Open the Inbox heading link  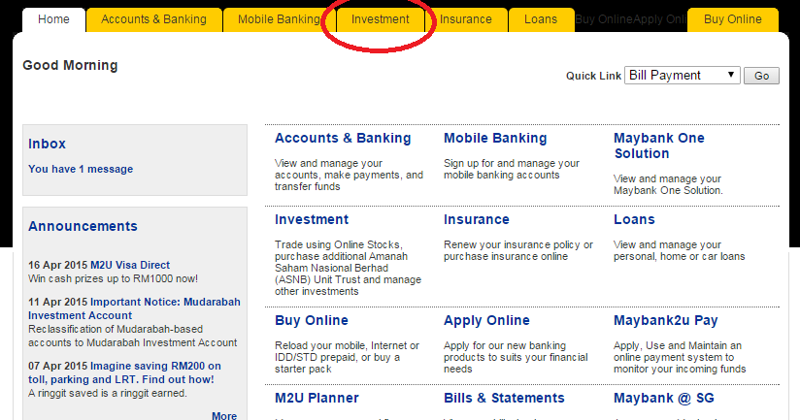point(47,144)
